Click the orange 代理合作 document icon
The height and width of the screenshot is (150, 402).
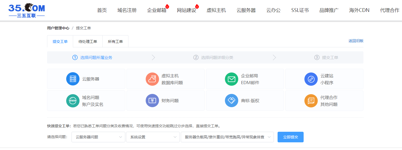click(x=311, y=101)
